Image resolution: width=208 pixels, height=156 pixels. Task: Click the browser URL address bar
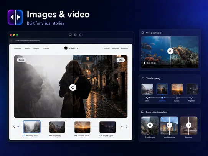[x=71, y=40]
